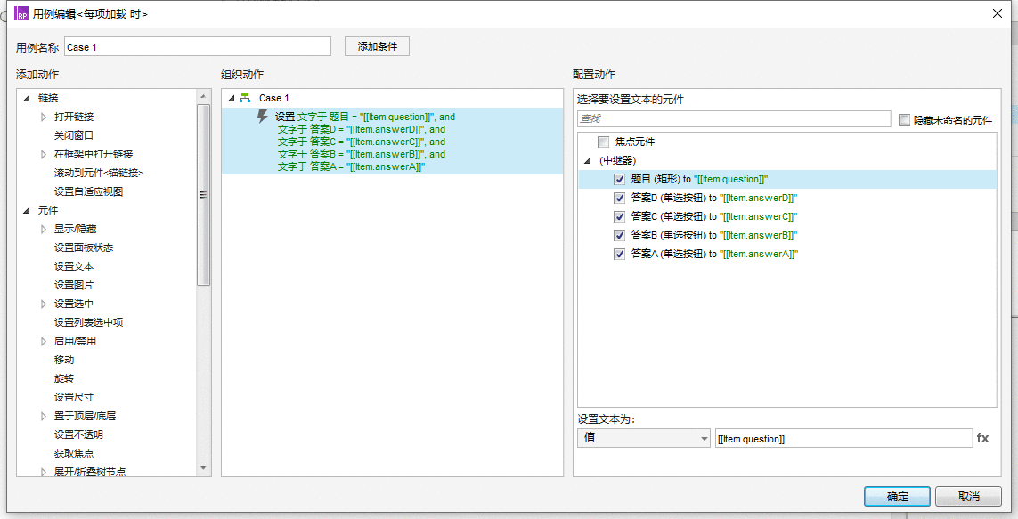The height and width of the screenshot is (519, 1018).
Task: Expand the 打开链接 action group
Action: pyautogui.click(x=44, y=117)
